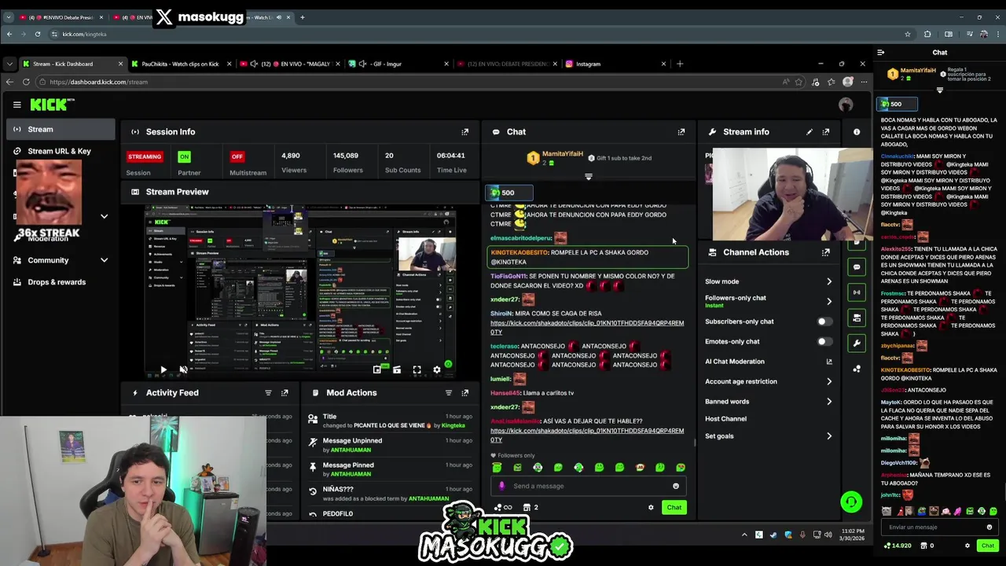The image size is (1006, 566).
Task: Click the broadcast icon in right rail
Action: (857, 292)
